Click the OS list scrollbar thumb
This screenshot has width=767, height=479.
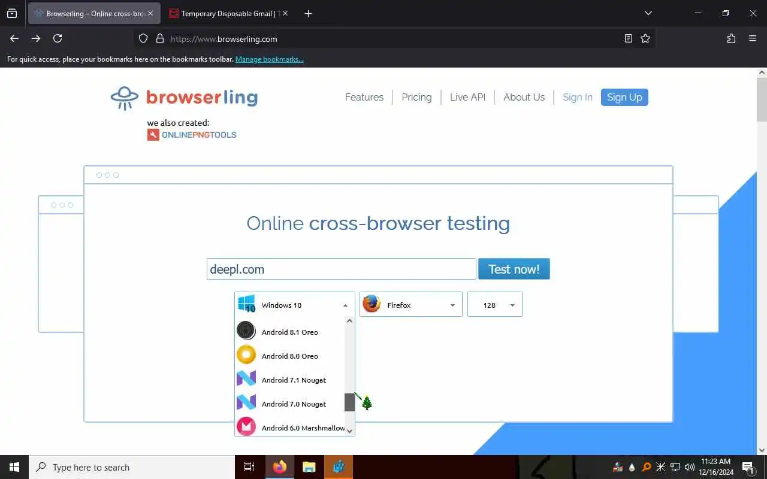pos(350,402)
